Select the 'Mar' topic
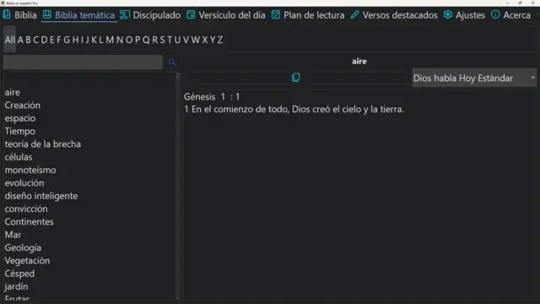This screenshot has height=304, width=540. pos(13,235)
